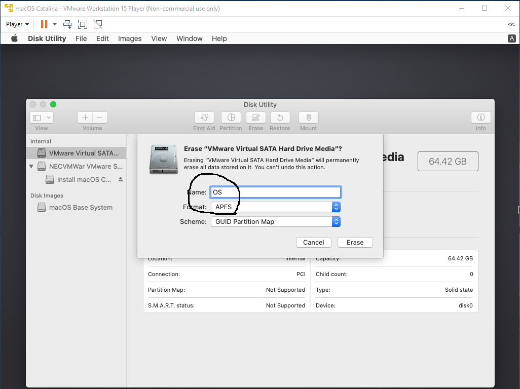
Task: Open the Edit menu
Action: click(x=102, y=38)
